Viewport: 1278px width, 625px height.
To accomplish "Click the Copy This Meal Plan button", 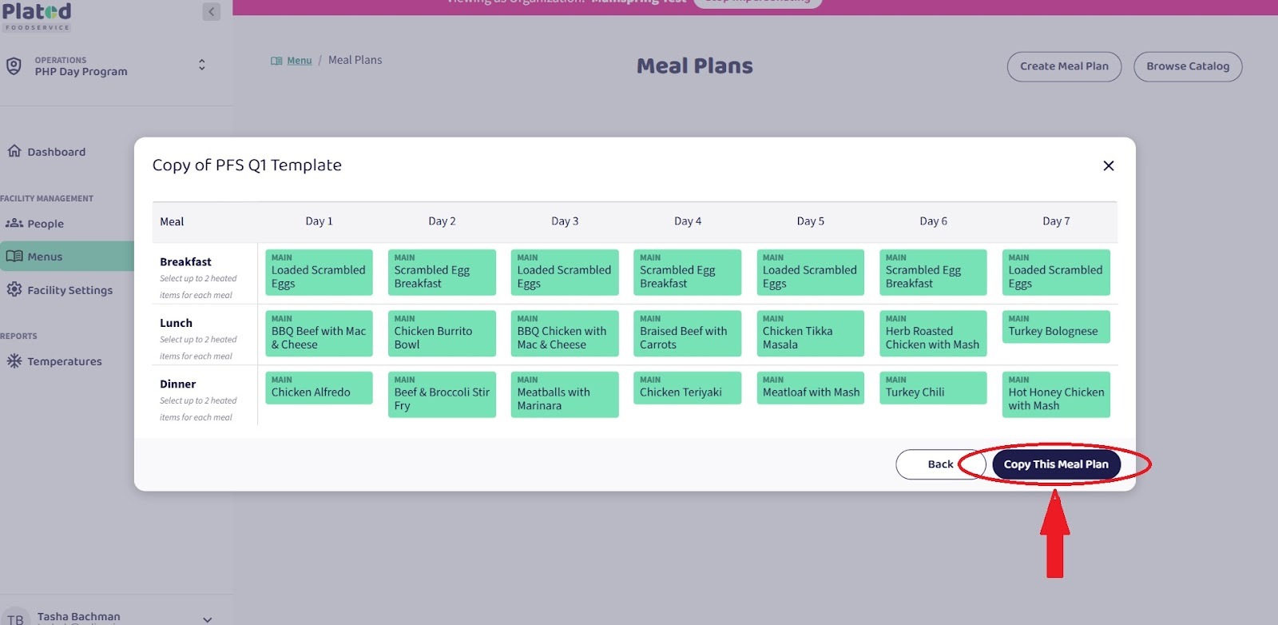I will coord(1055,464).
